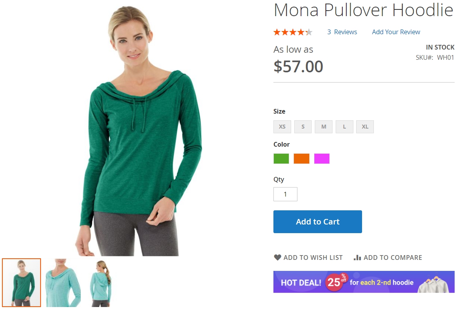Select the back view hoodie thumbnail

tap(100, 283)
